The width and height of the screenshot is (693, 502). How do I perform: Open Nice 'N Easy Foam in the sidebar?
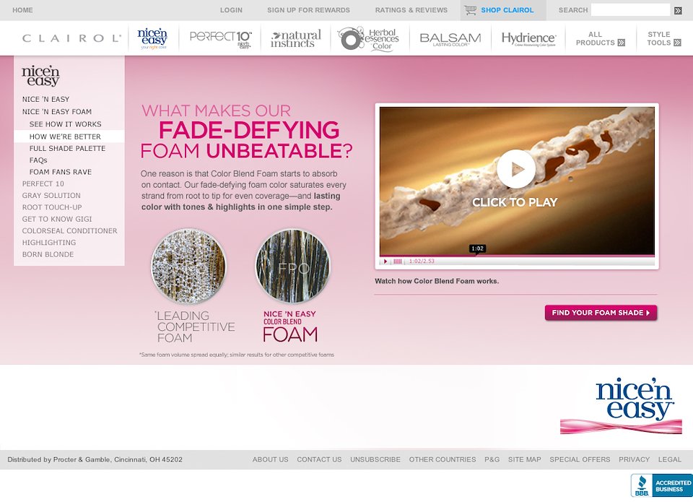(x=57, y=111)
